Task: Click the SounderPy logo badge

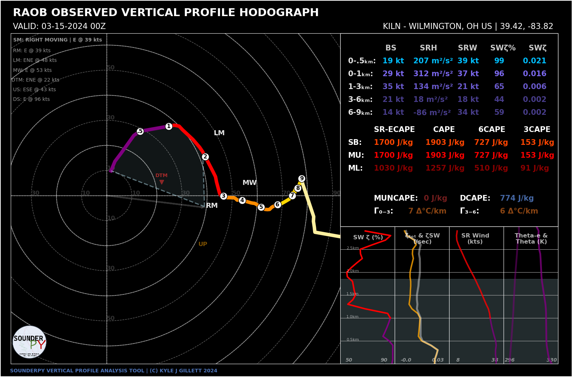Action: 29,342
